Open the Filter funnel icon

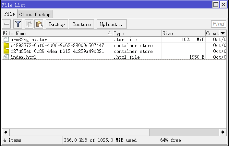(x=18, y=24)
